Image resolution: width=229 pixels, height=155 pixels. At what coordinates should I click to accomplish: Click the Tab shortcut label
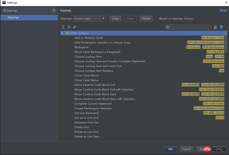pos(222,71)
